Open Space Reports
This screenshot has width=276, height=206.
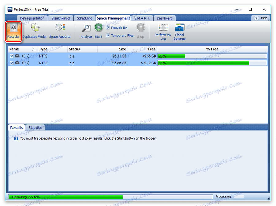coord(59,31)
